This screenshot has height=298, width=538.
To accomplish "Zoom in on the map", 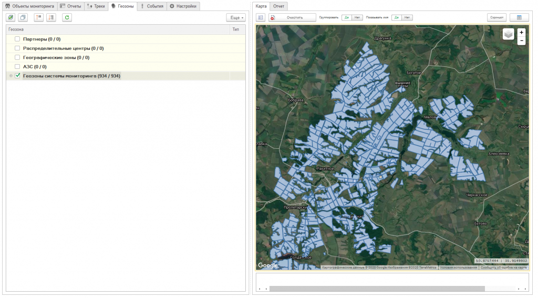I will pyautogui.click(x=521, y=32).
